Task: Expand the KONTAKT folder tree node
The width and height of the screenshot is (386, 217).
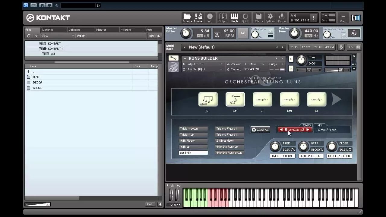Action: pyautogui.click(x=40, y=44)
